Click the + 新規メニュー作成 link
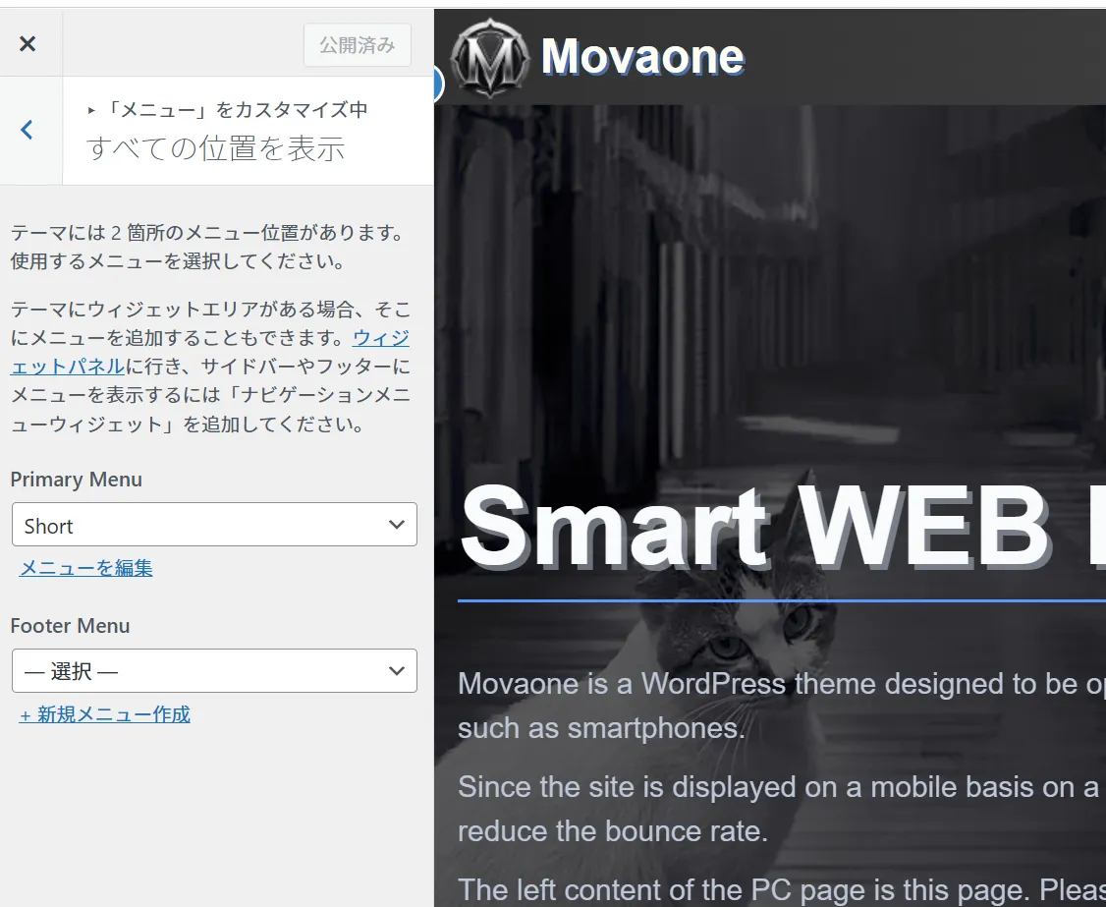This screenshot has width=1106, height=907. [104, 714]
